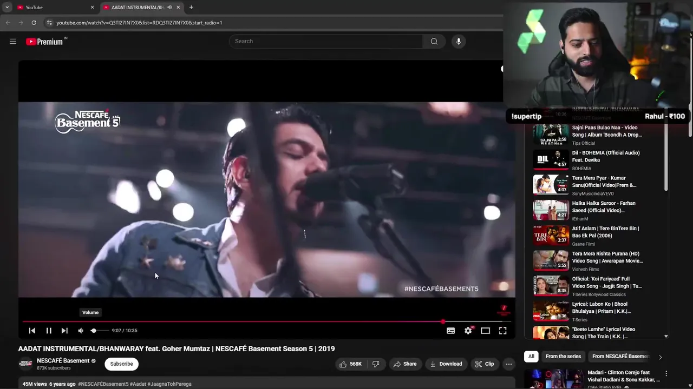The image size is (693, 389).
Task: Open NESCAFÉ Basement channel name link
Action: point(63,361)
